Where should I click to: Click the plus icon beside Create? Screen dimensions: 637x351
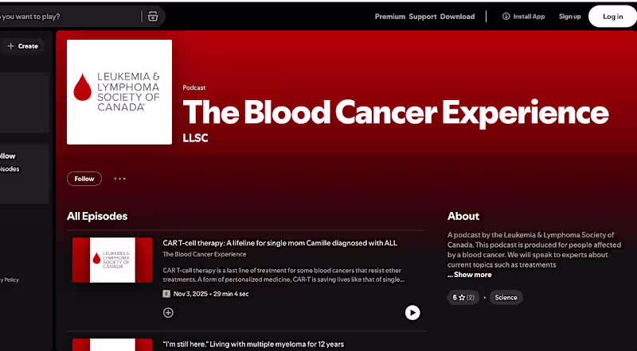coord(11,46)
